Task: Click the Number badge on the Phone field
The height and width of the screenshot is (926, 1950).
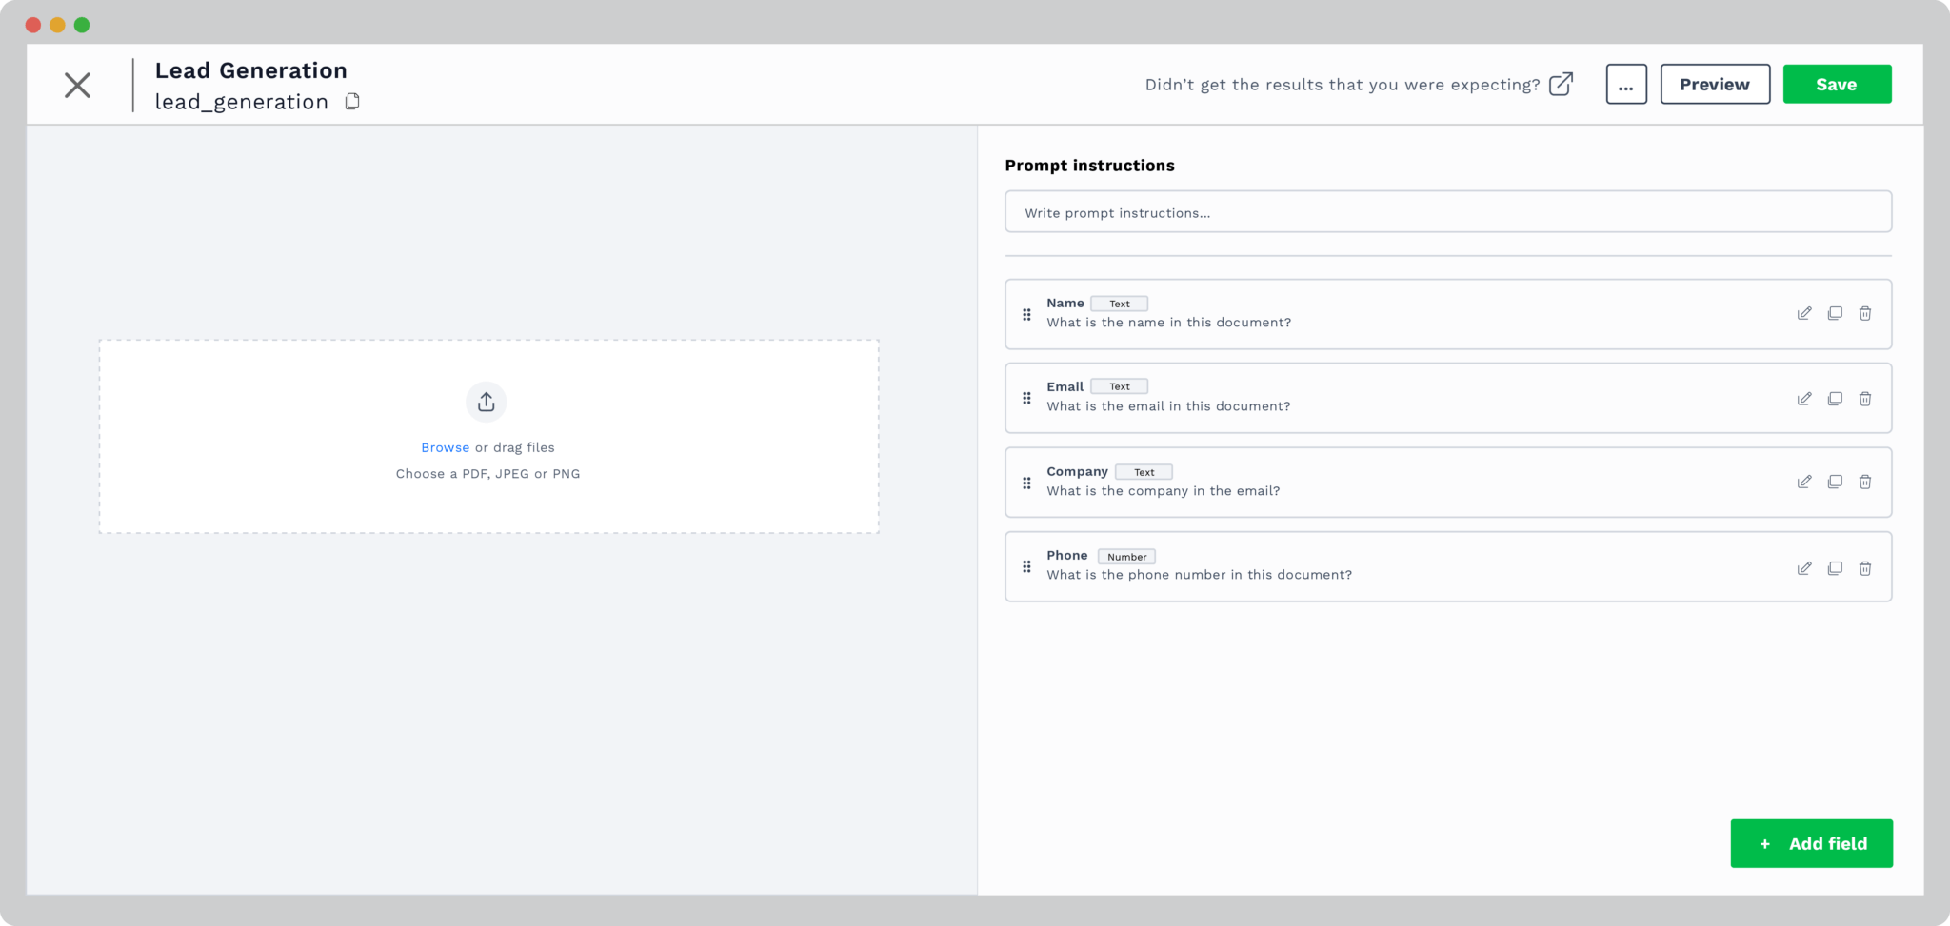Action: pos(1126,556)
